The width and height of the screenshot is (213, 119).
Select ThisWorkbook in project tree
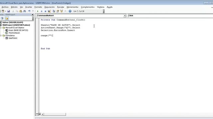point(14,33)
